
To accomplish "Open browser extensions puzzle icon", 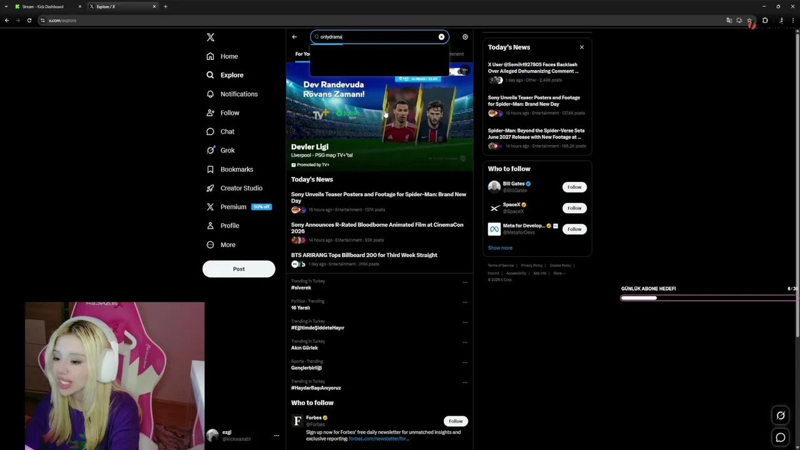I will [765, 20].
